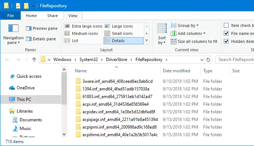Open the Group by dropdown

coord(185,25)
